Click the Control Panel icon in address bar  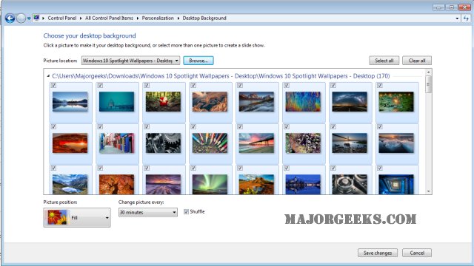36,18
